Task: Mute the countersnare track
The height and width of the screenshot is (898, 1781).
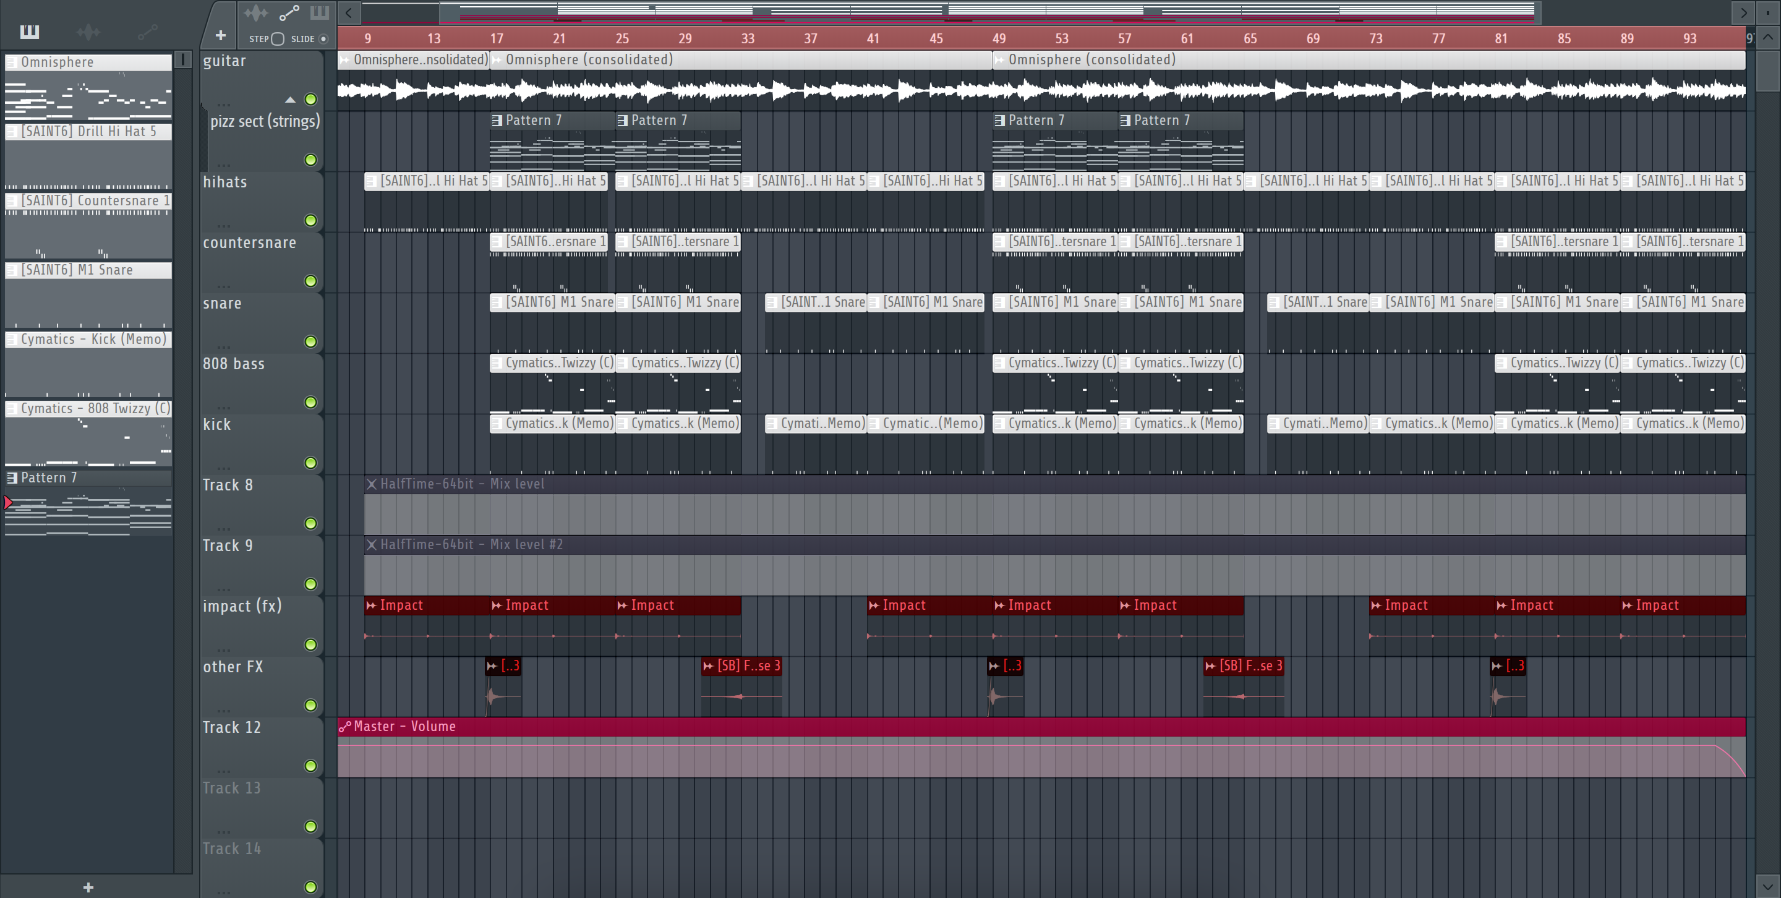Action: [311, 281]
